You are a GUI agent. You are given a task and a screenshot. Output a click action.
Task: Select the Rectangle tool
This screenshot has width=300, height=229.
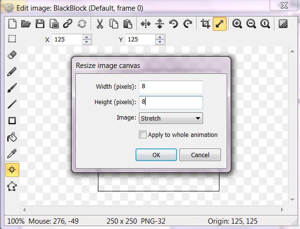pos(13,121)
